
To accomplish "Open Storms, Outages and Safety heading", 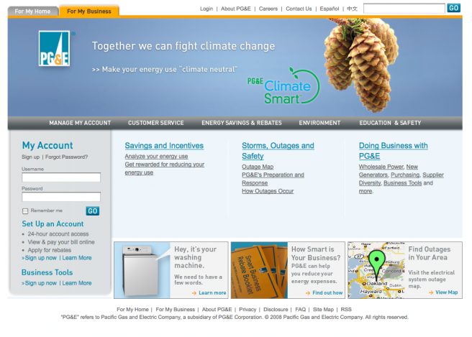I will coord(278,151).
